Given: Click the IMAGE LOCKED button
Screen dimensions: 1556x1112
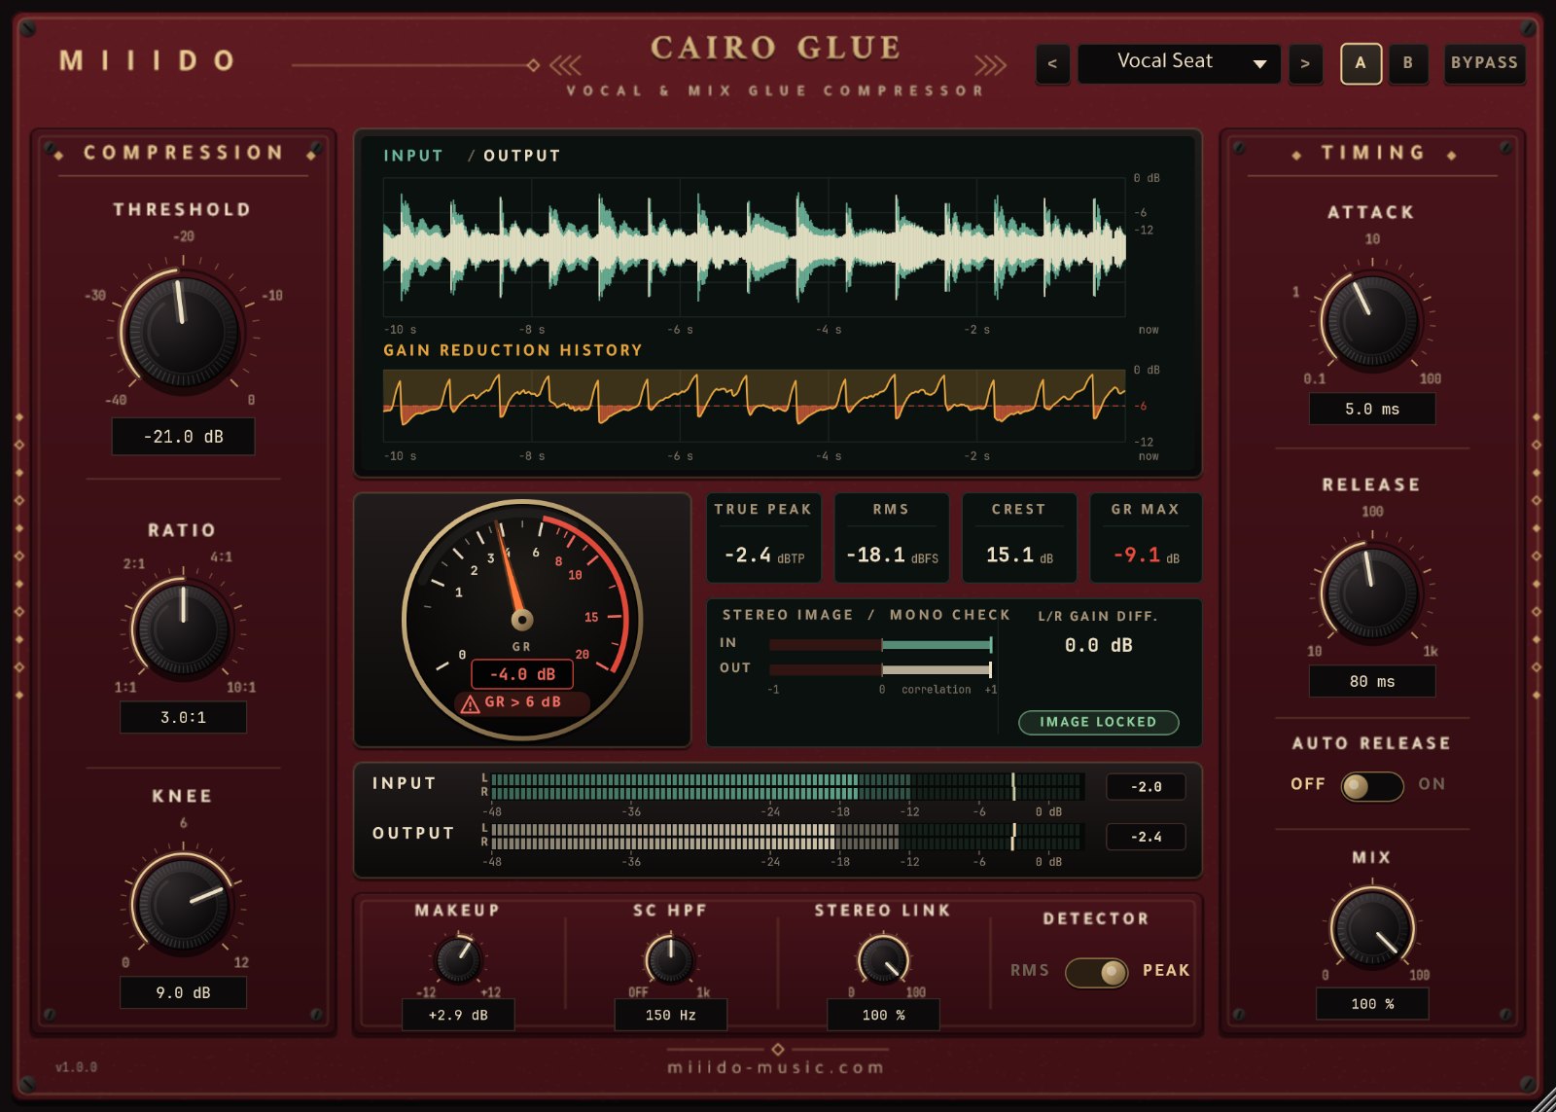Looking at the screenshot, I should click(1098, 722).
